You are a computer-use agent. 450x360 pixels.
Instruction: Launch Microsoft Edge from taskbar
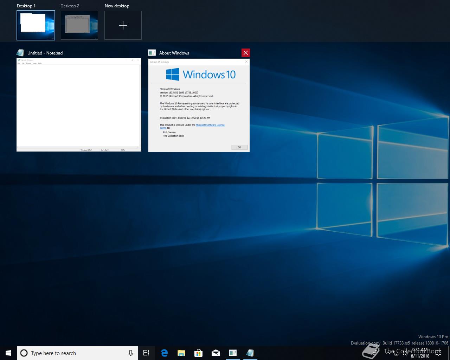click(164, 353)
